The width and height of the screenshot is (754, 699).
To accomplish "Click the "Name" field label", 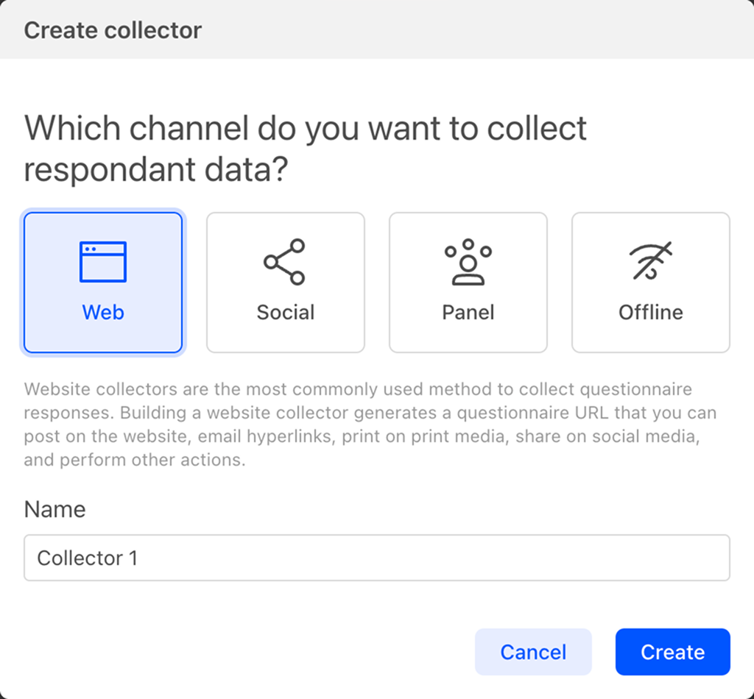I will [x=54, y=509].
